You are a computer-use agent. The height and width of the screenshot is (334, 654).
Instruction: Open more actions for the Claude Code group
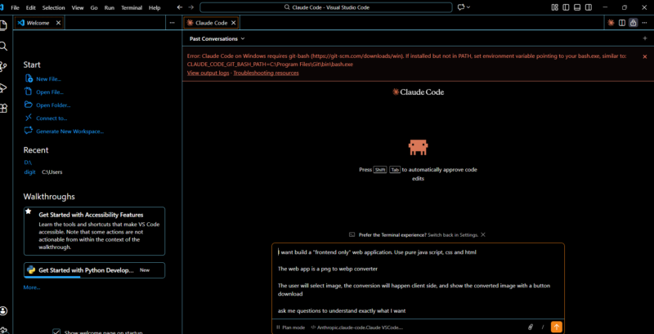645,23
